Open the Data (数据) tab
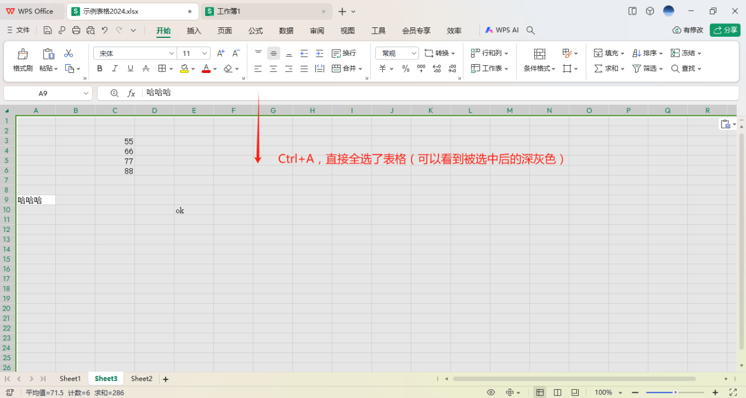Screen dimensions: 746x398 (286, 30)
